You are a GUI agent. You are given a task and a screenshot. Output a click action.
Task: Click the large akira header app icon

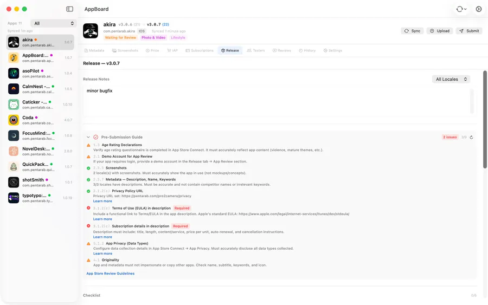click(x=91, y=31)
